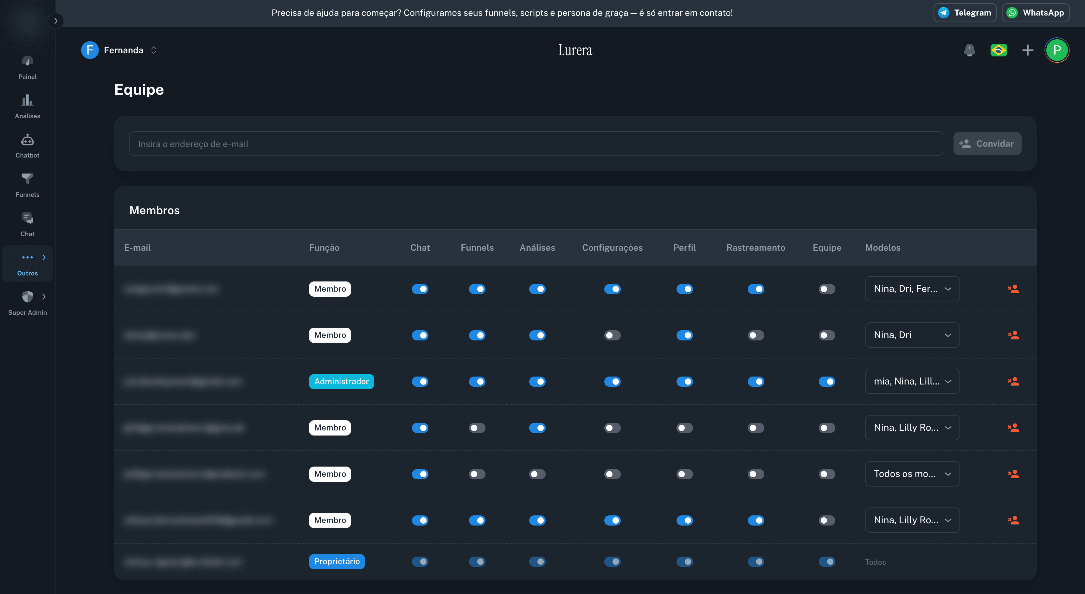The height and width of the screenshot is (594, 1085).
Task: Click the Administrador role badge
Action: click(341, 382)
